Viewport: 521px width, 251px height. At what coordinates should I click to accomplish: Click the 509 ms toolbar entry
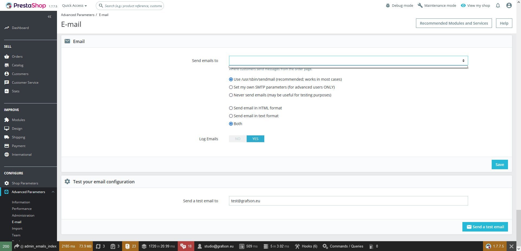click(249, 246)
